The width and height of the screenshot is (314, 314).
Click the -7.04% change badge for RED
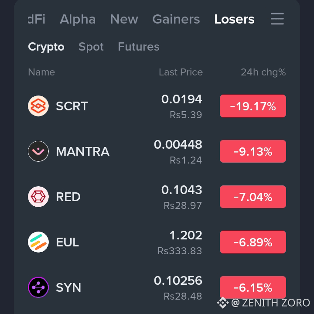click(x=253, y=197)
